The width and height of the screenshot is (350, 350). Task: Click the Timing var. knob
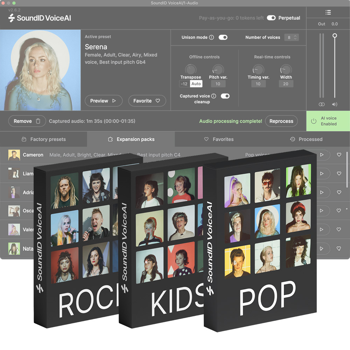tap(258, 69)
